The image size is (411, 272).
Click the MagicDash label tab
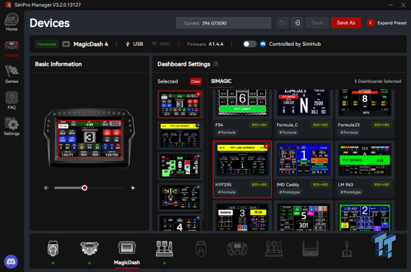click(127, 262)
